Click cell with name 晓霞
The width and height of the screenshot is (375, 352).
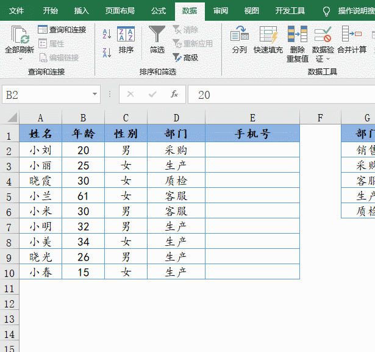pos(40,181)
